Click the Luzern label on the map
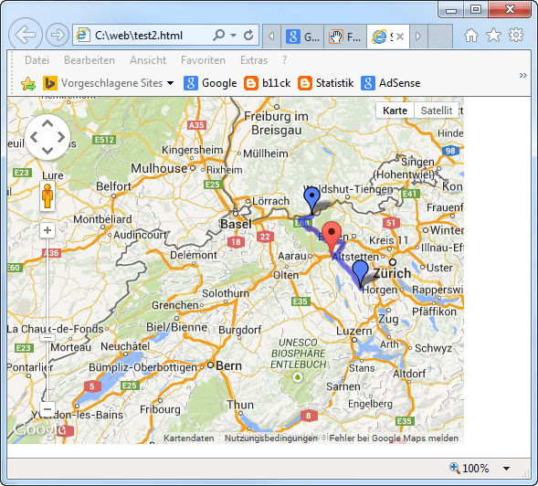 click(353, 332)
